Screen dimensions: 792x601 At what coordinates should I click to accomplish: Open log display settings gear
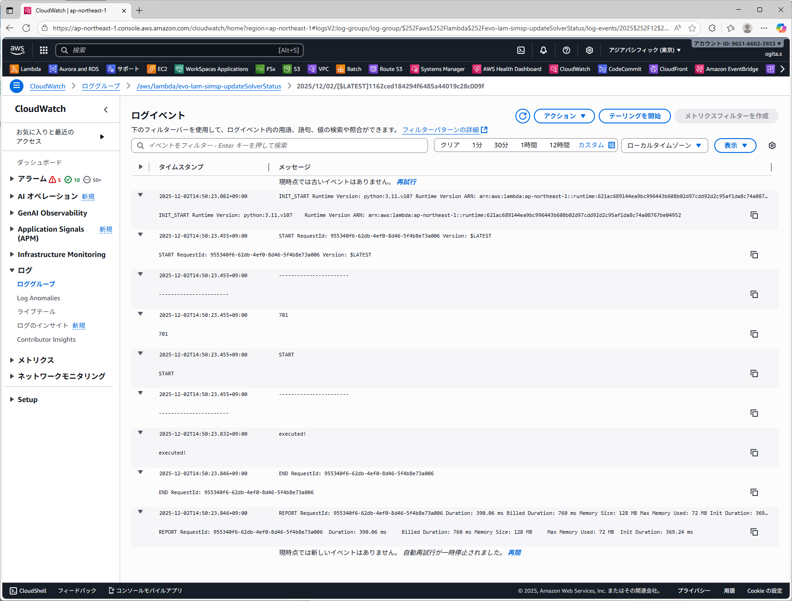click(772, 146)
